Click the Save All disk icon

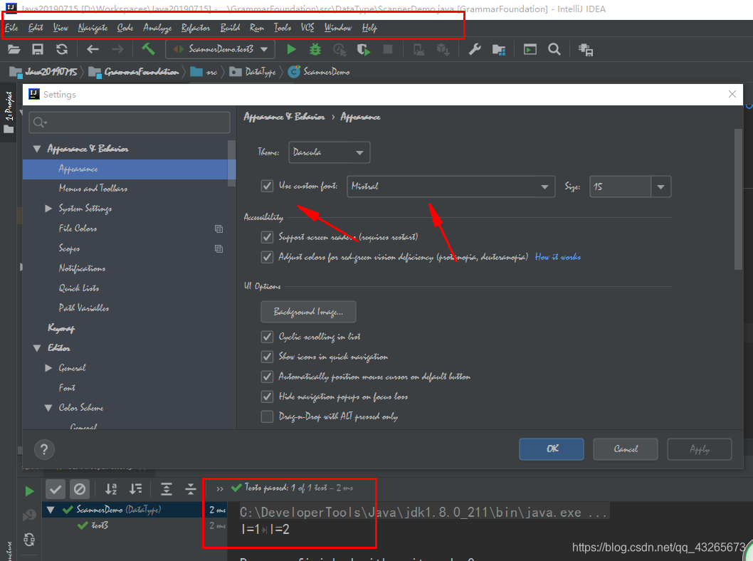[38, 49]
